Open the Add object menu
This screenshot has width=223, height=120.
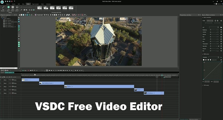[8, 9]
